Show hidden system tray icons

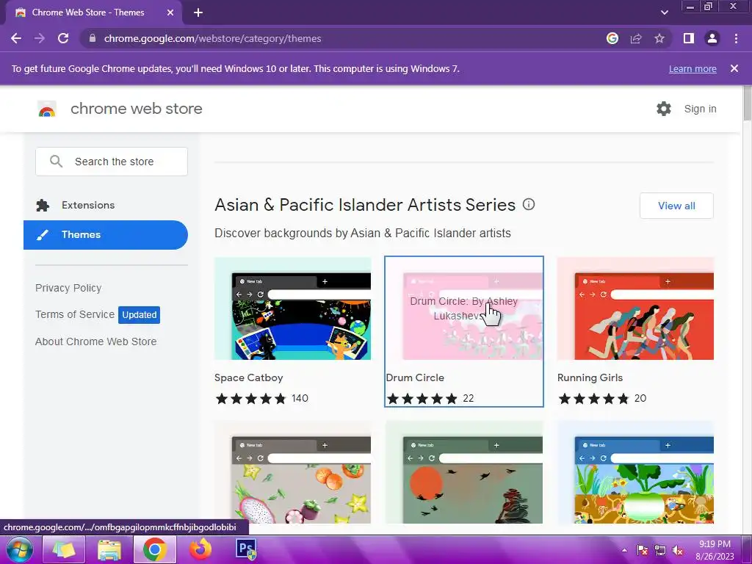point(624,550)
